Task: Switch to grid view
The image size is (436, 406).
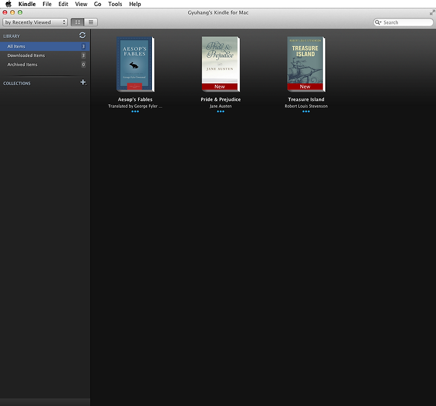Action: pos(78,22)
